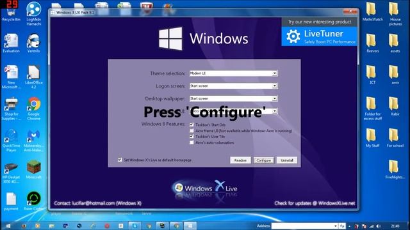Open the For school folder
410x230 pixels.
[395, 138]
